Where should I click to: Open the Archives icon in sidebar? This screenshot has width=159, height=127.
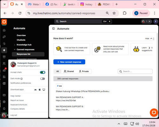(x=4, y=57)
